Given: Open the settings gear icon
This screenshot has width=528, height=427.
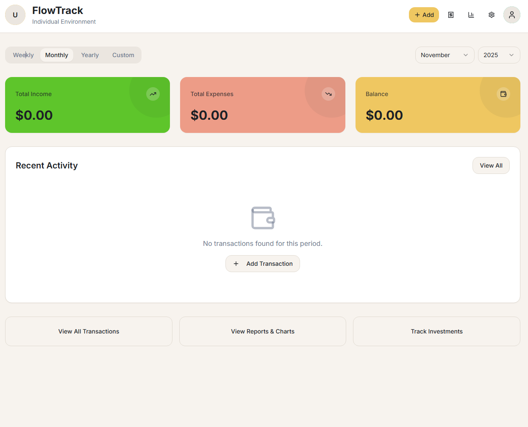Looking at the screenshot, I should coord(491,14).
